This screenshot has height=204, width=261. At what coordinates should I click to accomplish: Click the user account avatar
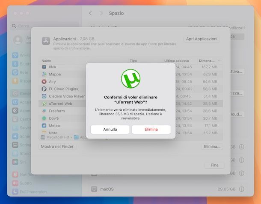(x=18, y=40)
